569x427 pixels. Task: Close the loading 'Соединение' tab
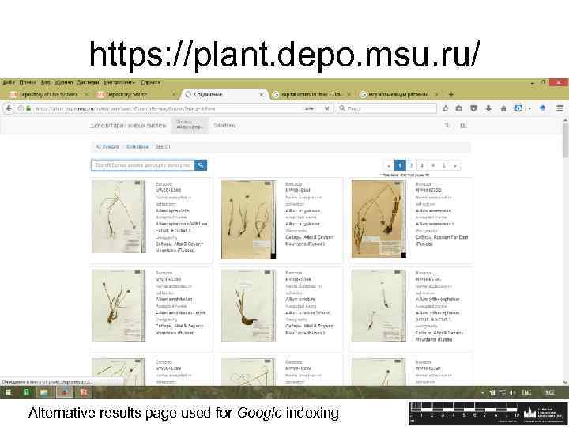(x=262, y=94)
